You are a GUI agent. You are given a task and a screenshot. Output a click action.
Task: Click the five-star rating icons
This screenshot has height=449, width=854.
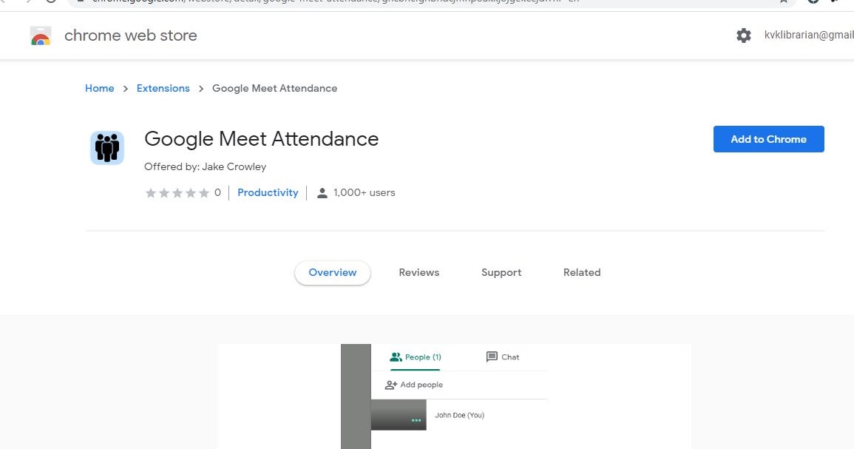(x=177, y=193)
